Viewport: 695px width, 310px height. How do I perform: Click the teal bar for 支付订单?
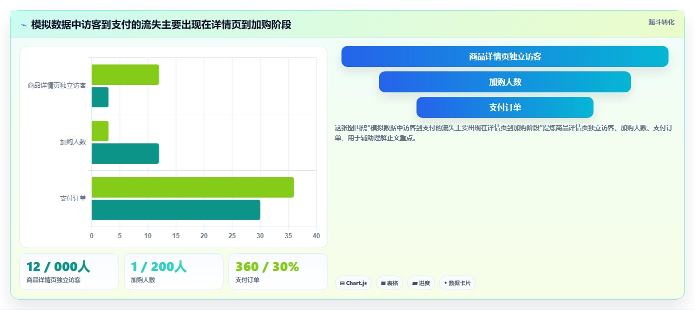point(175,210)
